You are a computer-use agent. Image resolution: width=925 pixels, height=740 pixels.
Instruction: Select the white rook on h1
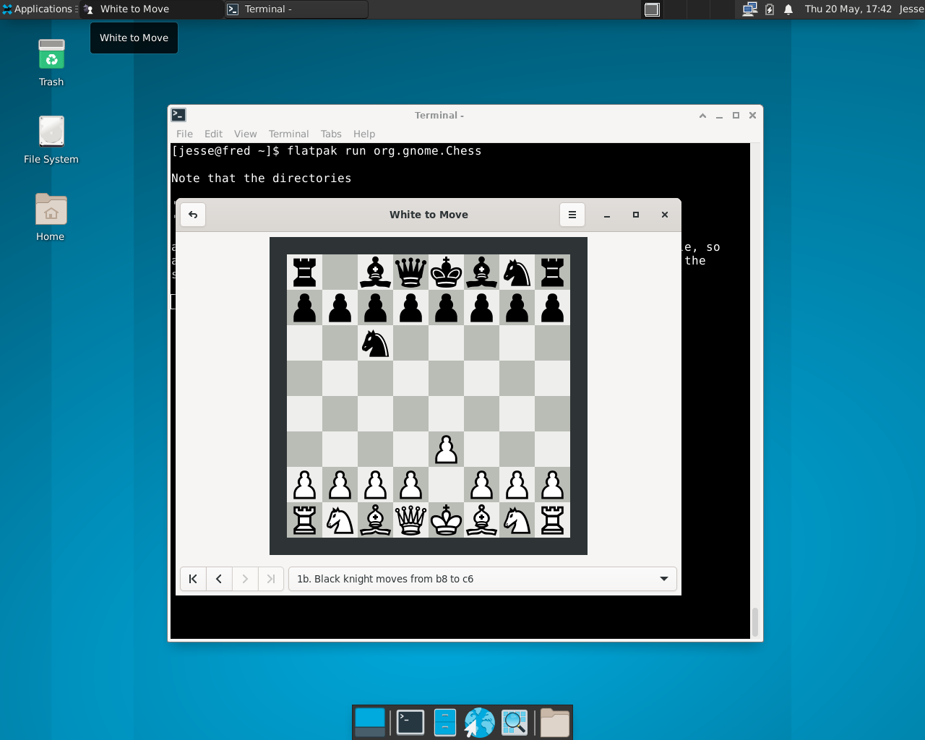[x=553, y=520]
